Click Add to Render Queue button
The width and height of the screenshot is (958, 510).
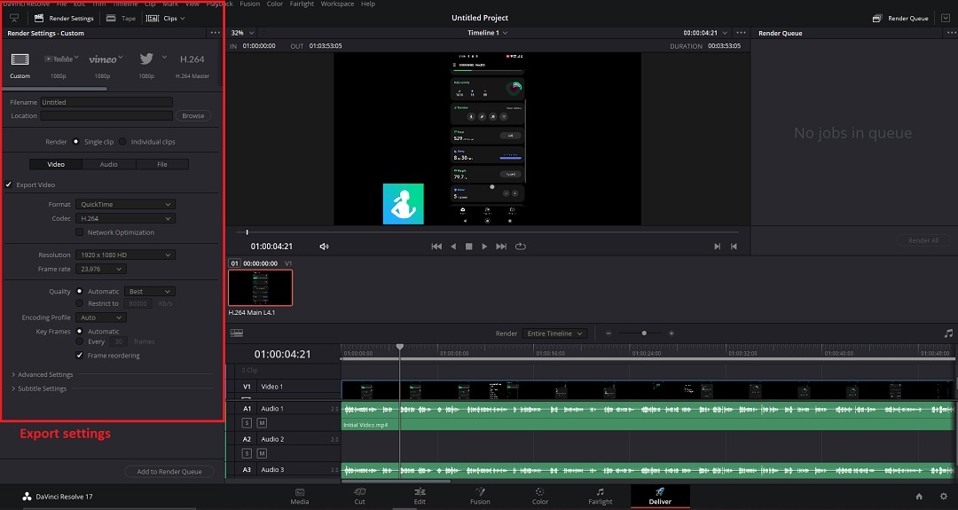coord(169,472)
